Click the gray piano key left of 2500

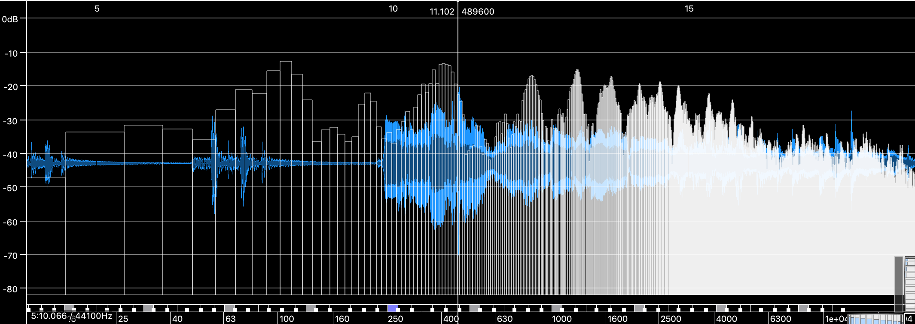coord(639,308)
